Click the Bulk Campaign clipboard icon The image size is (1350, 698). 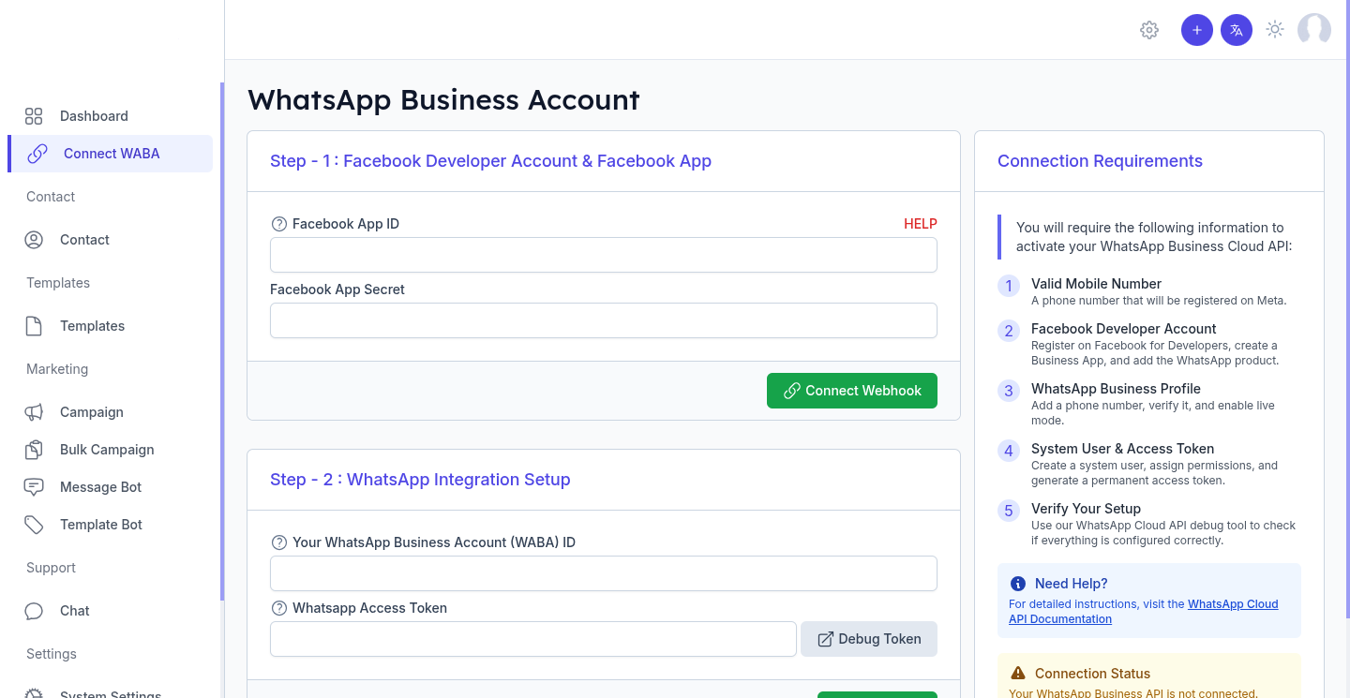click(34, 450)
